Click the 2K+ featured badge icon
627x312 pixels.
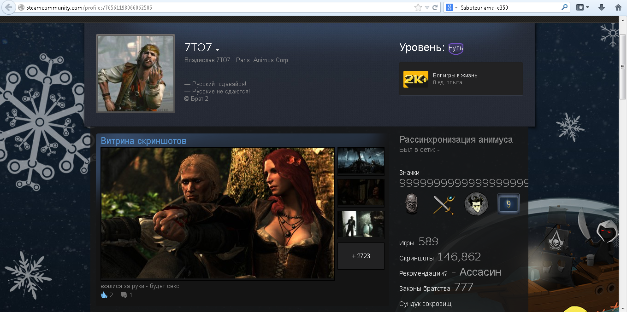click(x=415, y=79)
